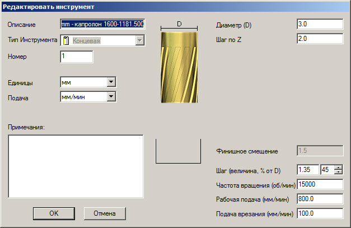Focus the Номер tool number field
Screen dimensions: 351x228
pyautogui.click(x=76, y=57)
